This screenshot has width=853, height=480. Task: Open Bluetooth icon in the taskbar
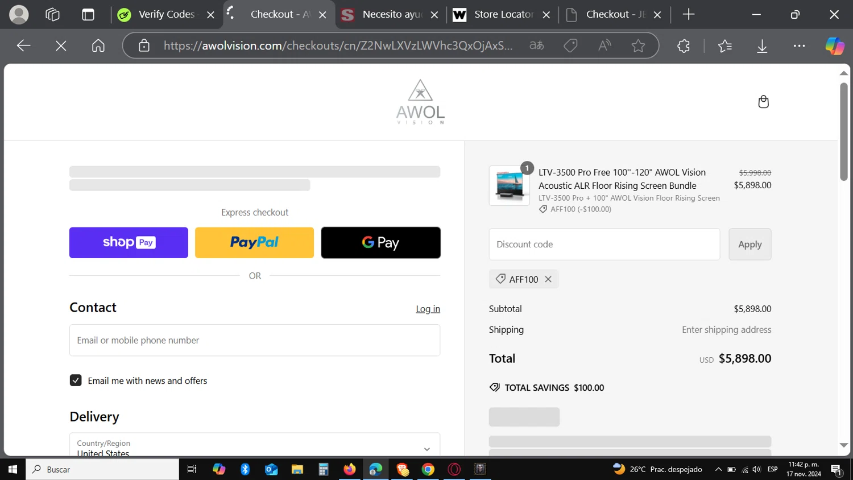pyautogui.click(x=245, y=469)
